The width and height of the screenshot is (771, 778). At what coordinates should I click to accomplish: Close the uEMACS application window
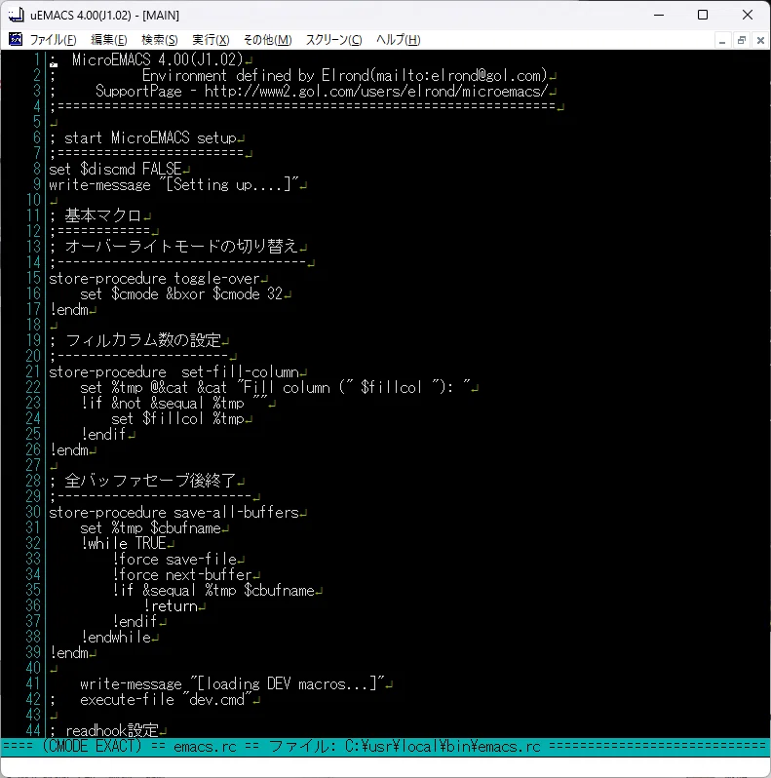pos(748,15)
